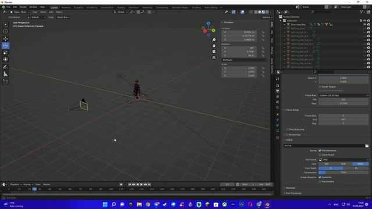Viewport: 372px width, 209px height.
Task: Click the Blender logo menu icon
Action: coord(3,7)
